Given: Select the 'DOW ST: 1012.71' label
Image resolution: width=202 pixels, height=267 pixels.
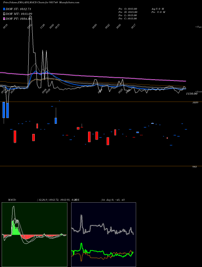Looking at the screenshot, I should pyautogui.click(x=18, y=9).
